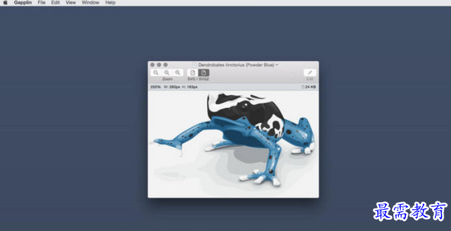Viewport: 451px width, 231px height.
Task: Click the zoom in magnifier button
Action: [x=178, y=73]
